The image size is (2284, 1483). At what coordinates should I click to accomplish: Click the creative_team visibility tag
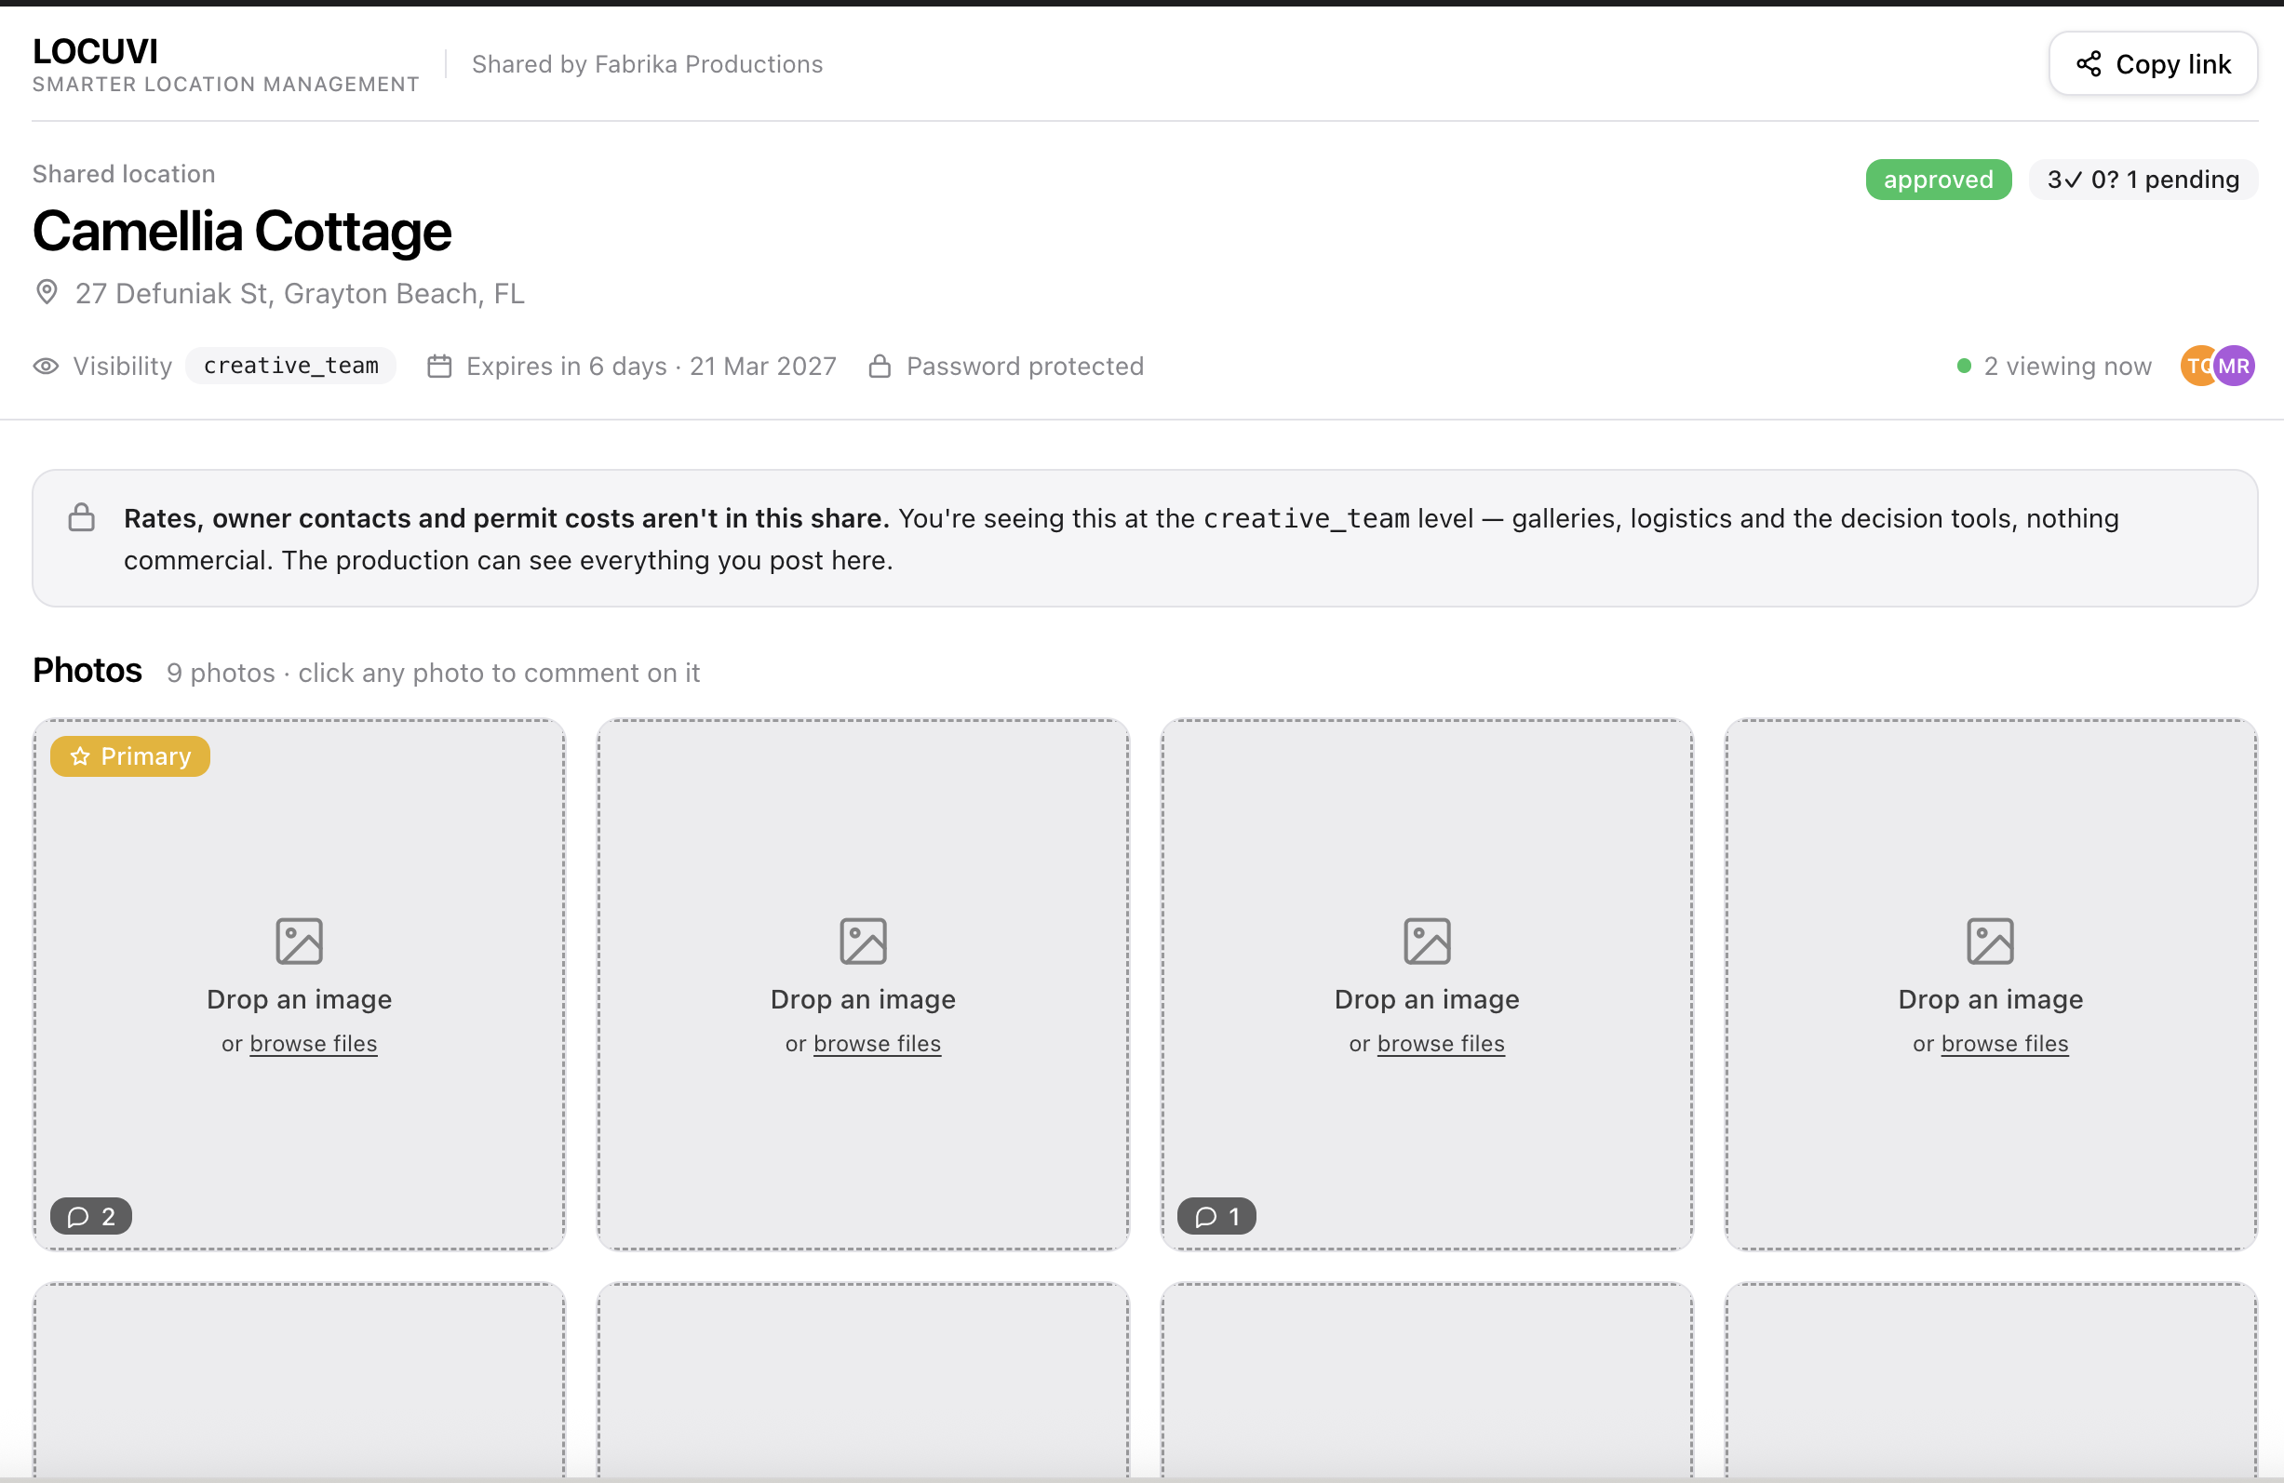[290, 366]
